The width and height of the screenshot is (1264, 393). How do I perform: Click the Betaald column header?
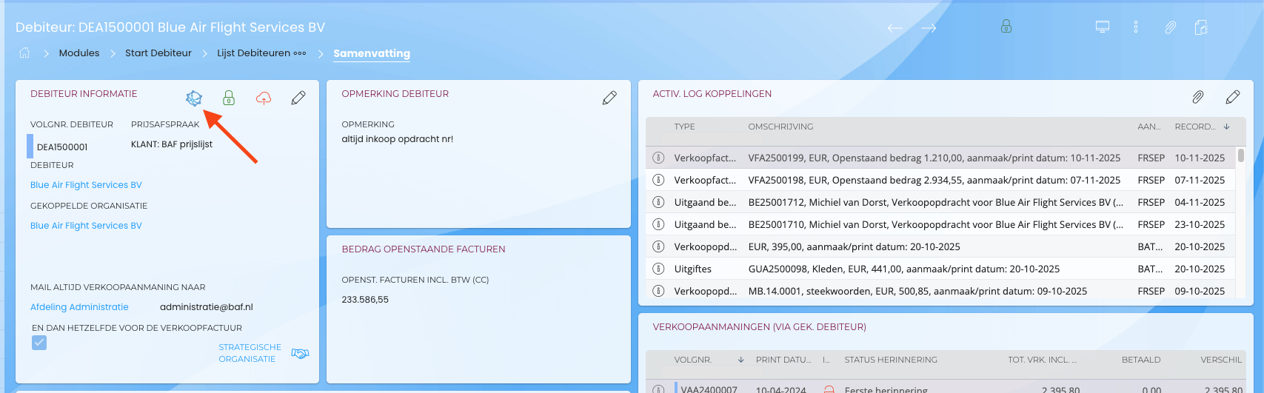point(1141,360)
